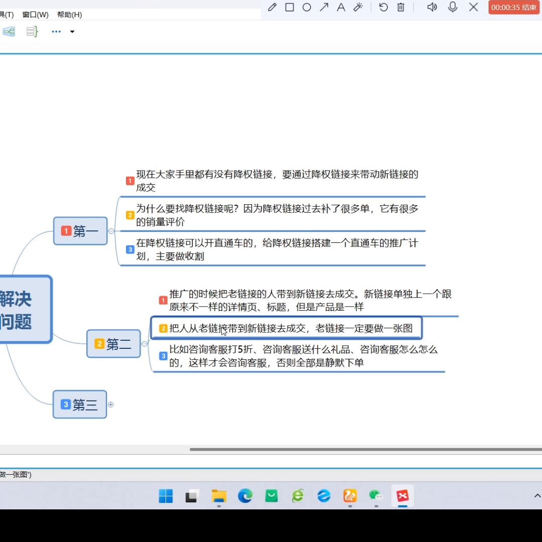542x542 pixels.
Task: Click priority 3 marker on 第三
Action: click(66, 404)
